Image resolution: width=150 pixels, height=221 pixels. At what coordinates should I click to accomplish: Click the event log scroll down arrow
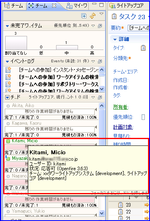tap(101, 89)
